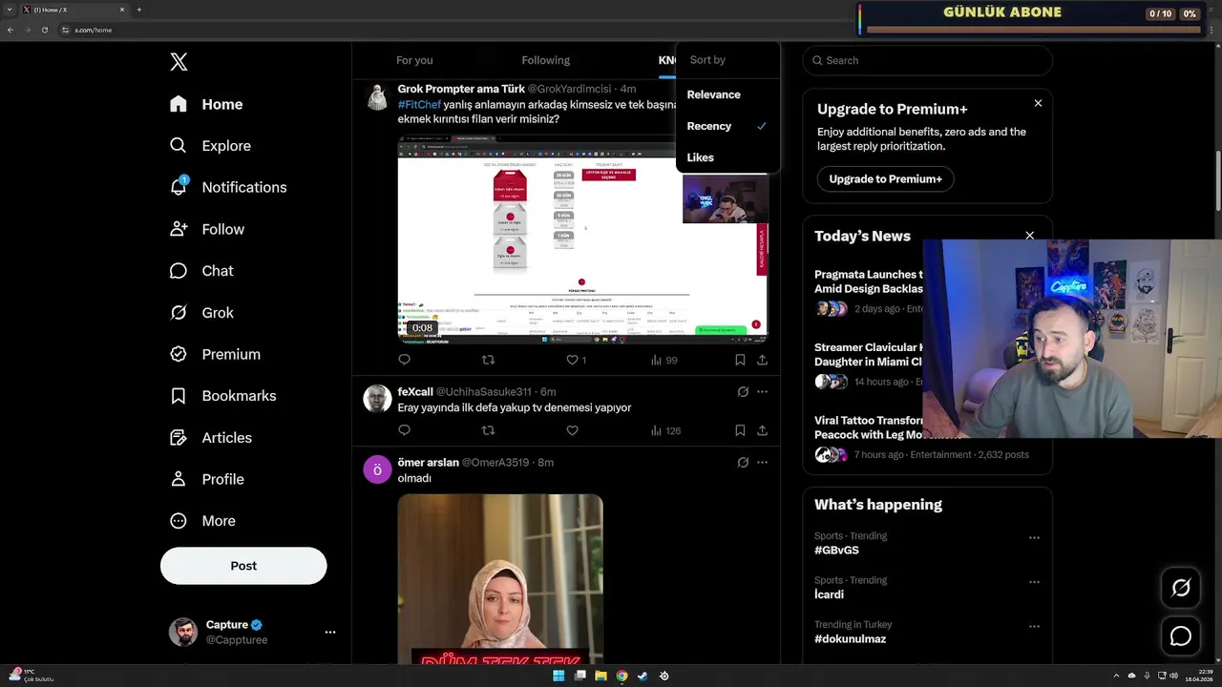This screenshot has height=687, width=1222.
Task: Share the Grok Prompter post
Action: [762, 360]
